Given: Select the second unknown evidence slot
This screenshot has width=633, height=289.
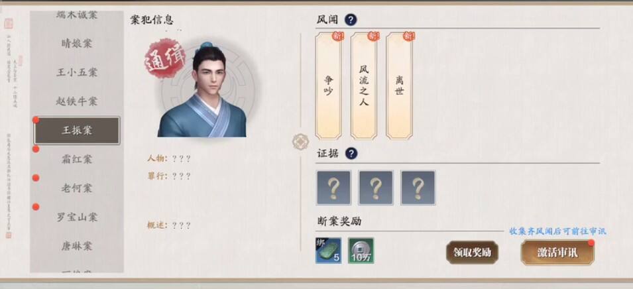Looking at the screenshot, I should (375, 188).
